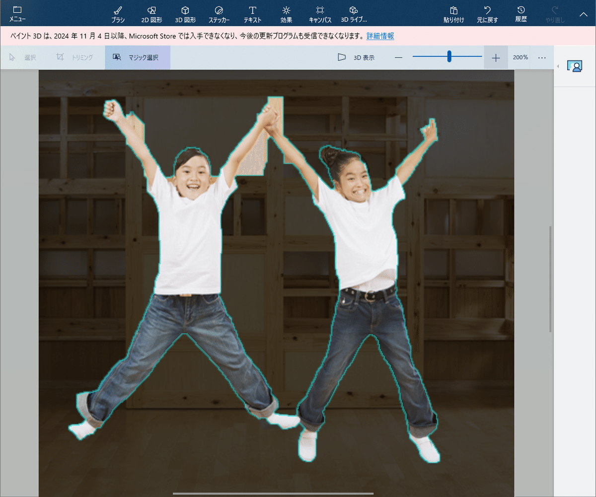Click the やり直し redo button

click(x=555, y=14)
